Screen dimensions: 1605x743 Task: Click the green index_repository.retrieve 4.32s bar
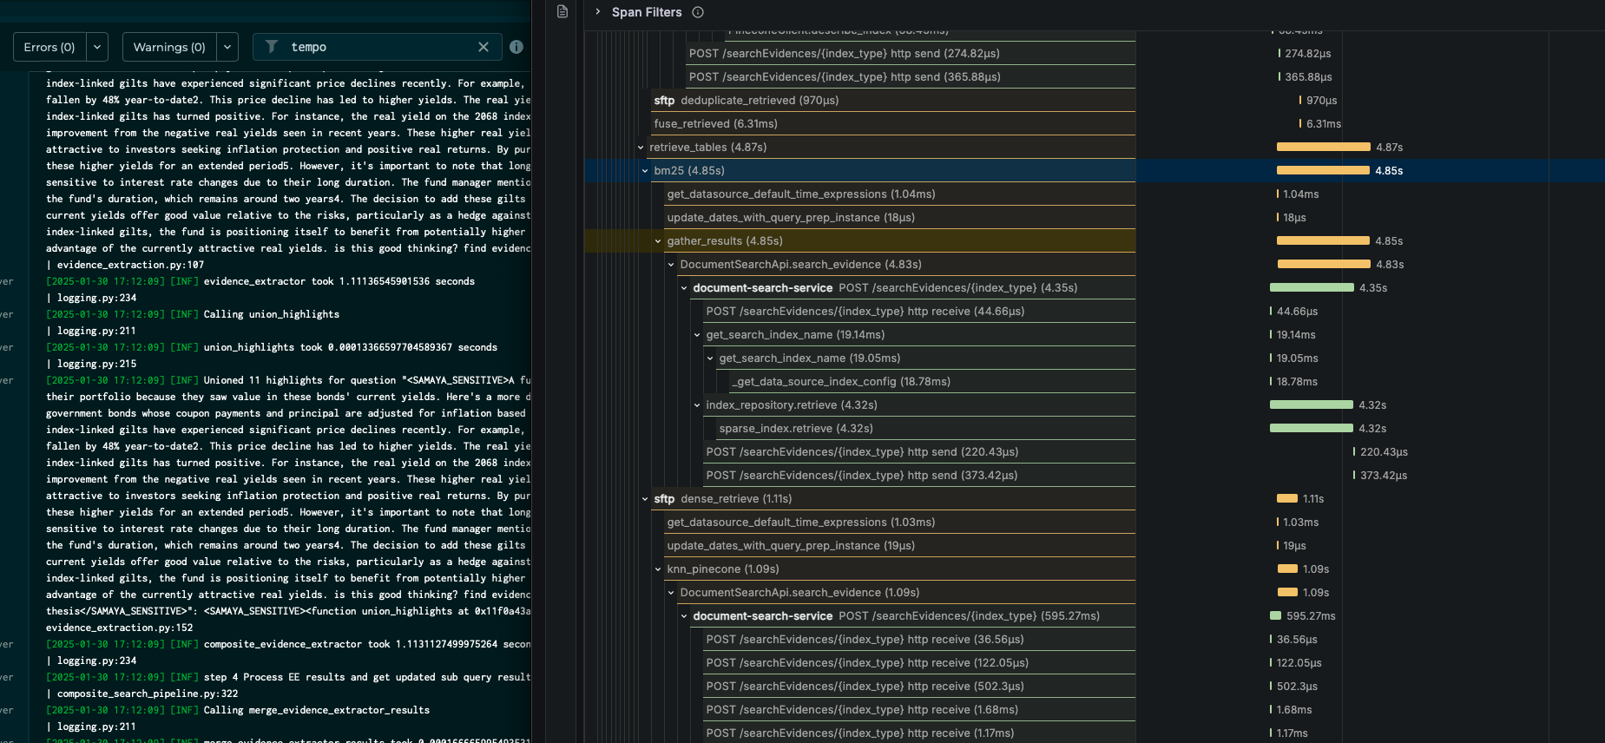point(1311,405)
